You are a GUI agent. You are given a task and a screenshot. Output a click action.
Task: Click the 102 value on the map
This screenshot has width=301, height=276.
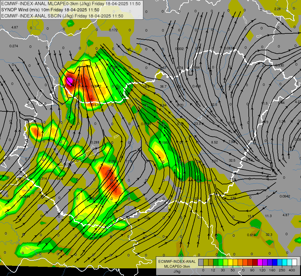coord(146,218)
